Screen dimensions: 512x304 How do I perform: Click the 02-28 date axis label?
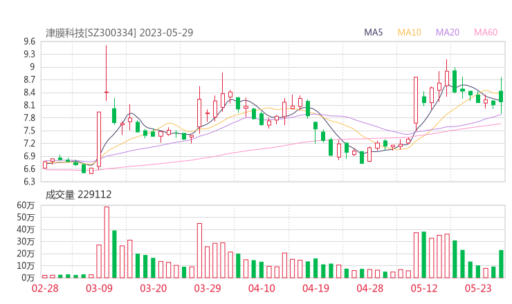point(45,288)
